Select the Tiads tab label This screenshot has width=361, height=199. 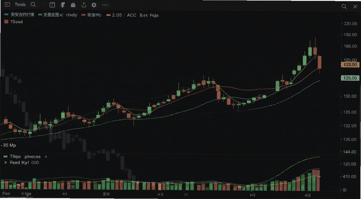pos(20,5)
